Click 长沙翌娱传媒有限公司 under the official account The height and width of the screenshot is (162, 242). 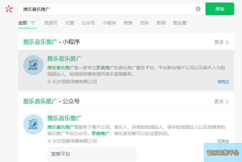pos(75,141)
